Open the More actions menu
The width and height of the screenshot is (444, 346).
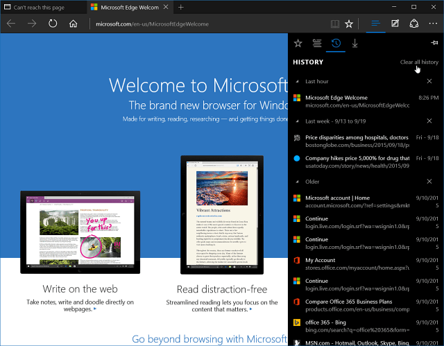433,24
